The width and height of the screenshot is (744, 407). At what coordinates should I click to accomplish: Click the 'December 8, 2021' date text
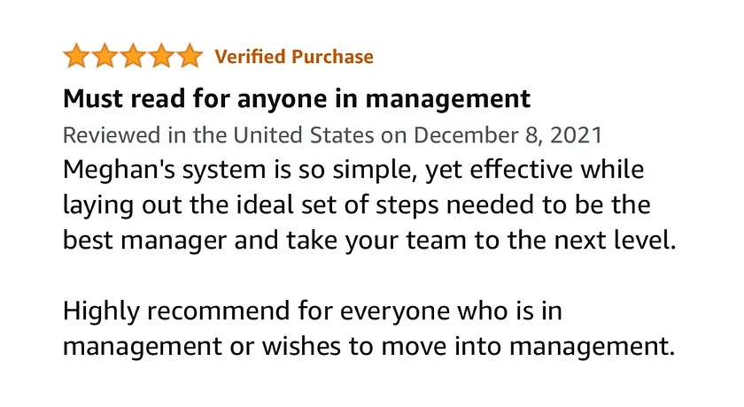[x=508, y=135]
